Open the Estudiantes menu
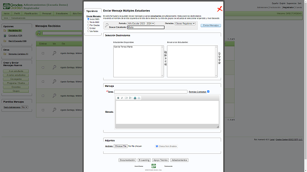Screen dimensions: 307x172 62,13
